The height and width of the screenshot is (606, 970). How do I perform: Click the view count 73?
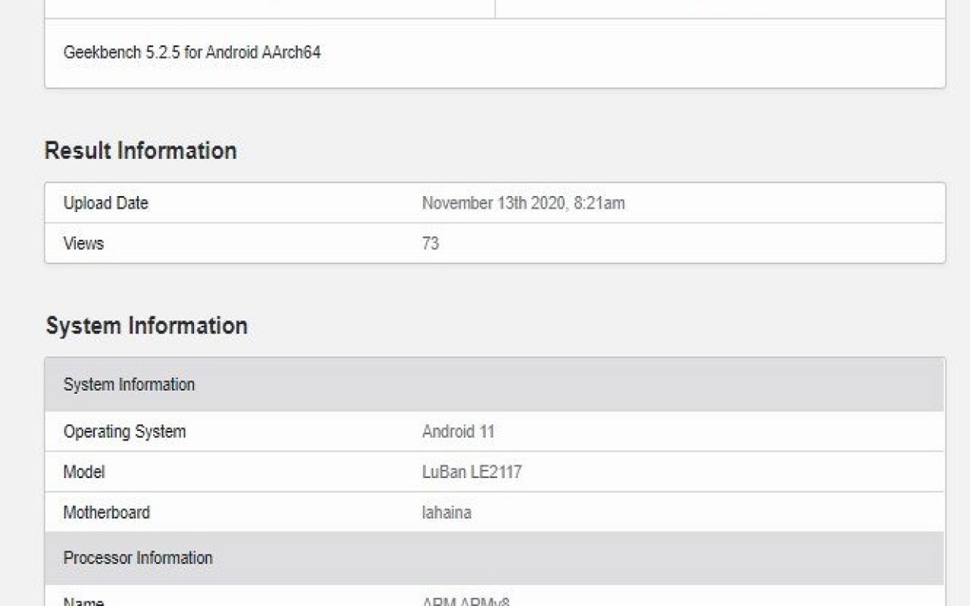430,244
